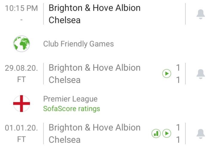This screenshot has height=150, width=215.
Task: Open Brighton & Hove Albion from the 01.01.20 match
Action: tap(94, 127)
